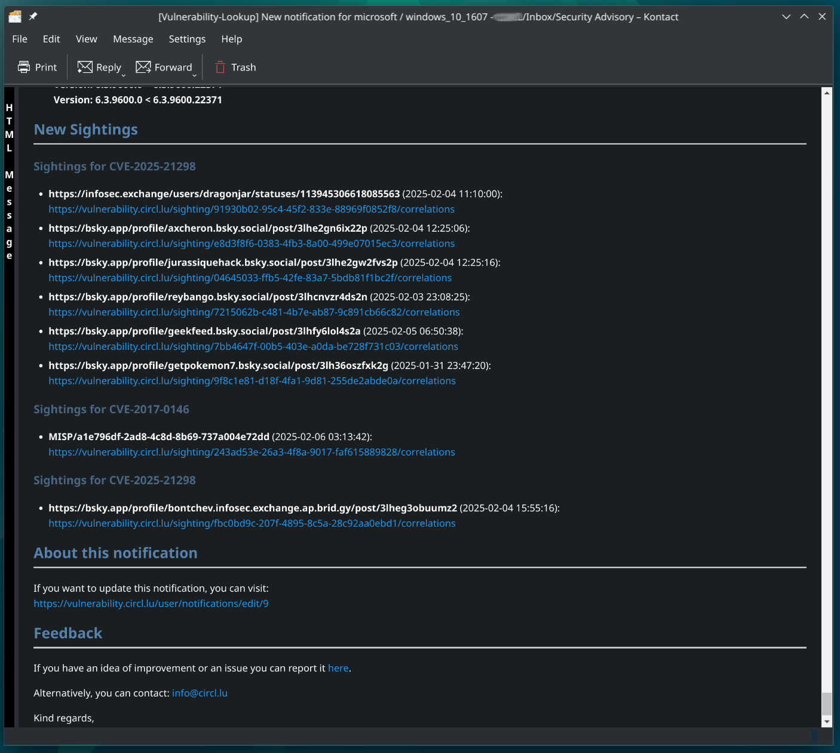This screenshot has width=840, height=753.
Task: Open the Edit menu
Action: pyautogui.click(x=51, y=39)
